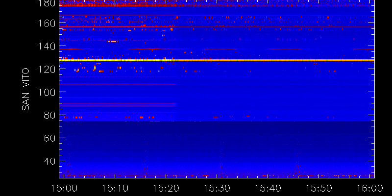Click the 15:40 time axis label

click(268, 188)
